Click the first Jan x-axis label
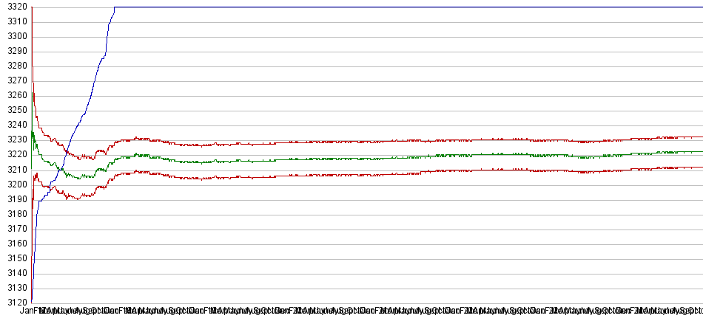Screen dimensions: 703x321 click(27, 311)
